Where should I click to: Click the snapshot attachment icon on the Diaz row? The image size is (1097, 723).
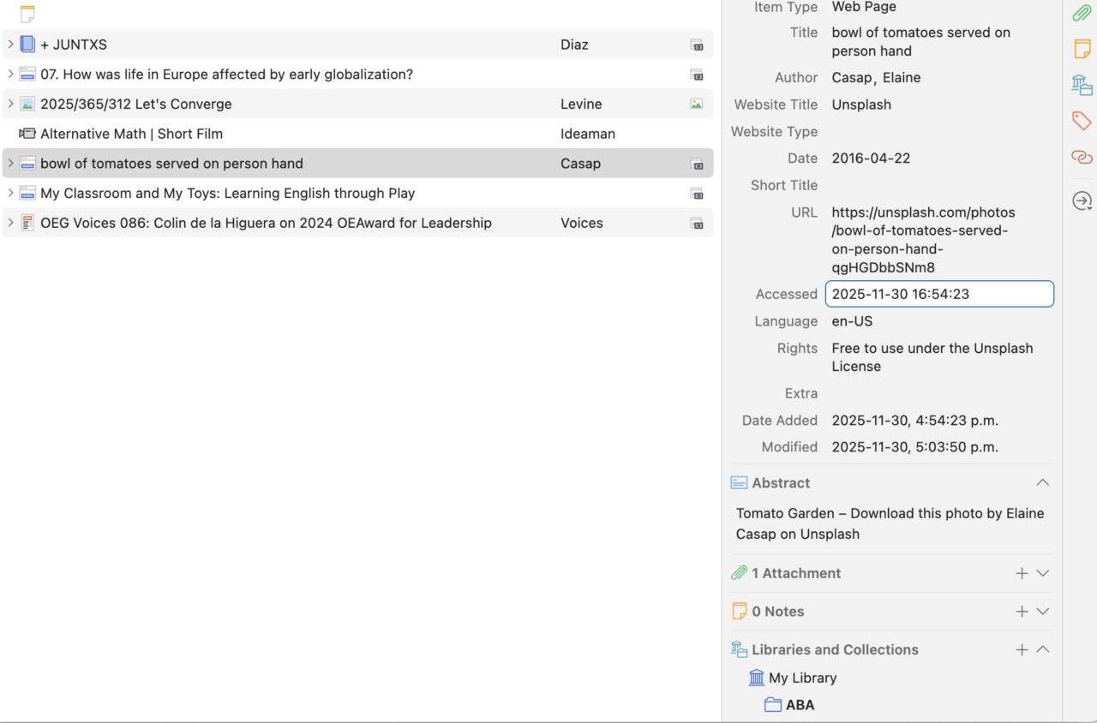697,45
